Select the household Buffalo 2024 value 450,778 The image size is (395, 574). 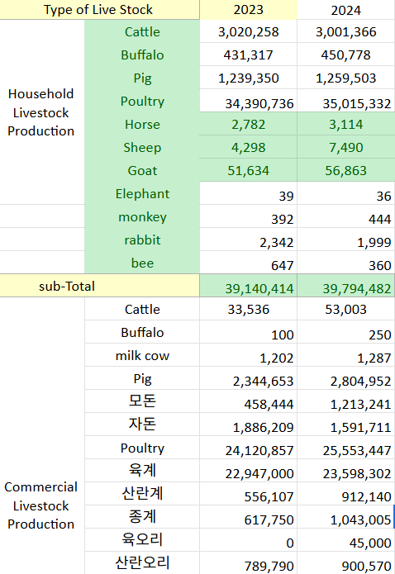(x=346, y=55)
